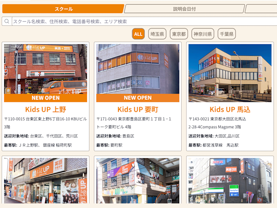
Task: Click text 送迎対象地域: 豊島区
Action: [x=115, y=136]
